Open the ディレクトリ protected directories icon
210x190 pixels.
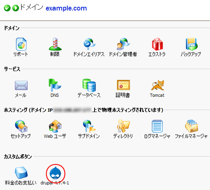[123, 126]
